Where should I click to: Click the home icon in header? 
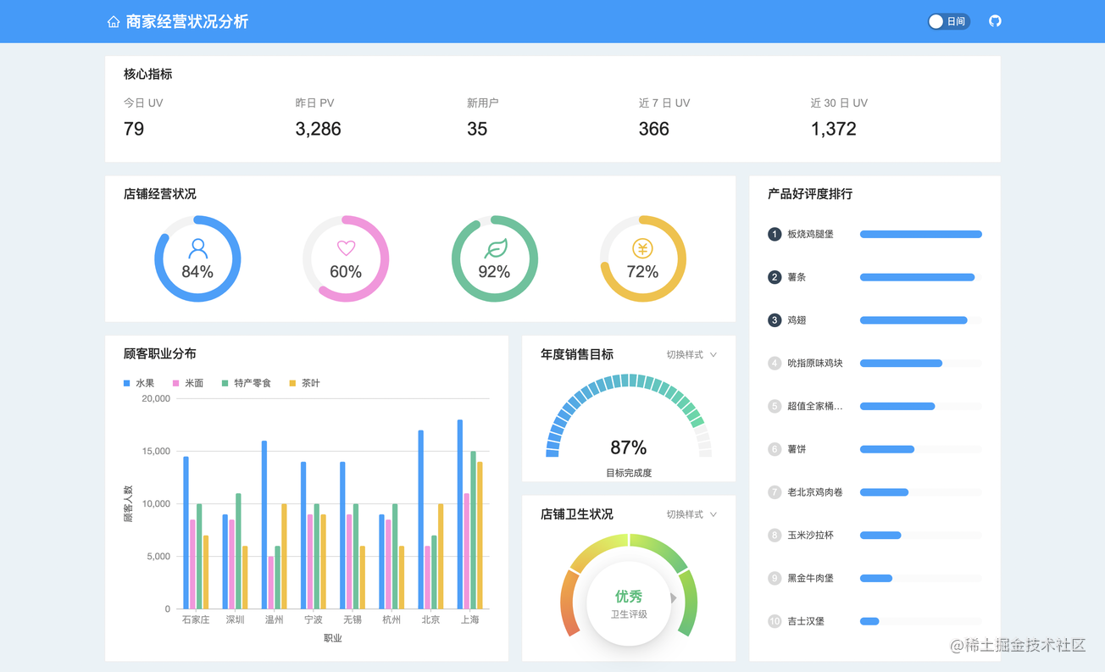(x=114, y=22)
